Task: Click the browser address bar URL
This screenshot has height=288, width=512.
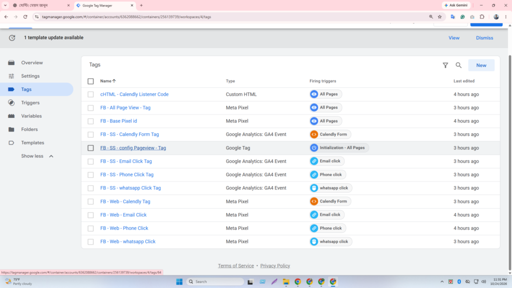Action: (x=126, y=16)
